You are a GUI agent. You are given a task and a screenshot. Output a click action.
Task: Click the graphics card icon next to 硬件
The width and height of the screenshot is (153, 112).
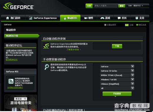(86, 18)
